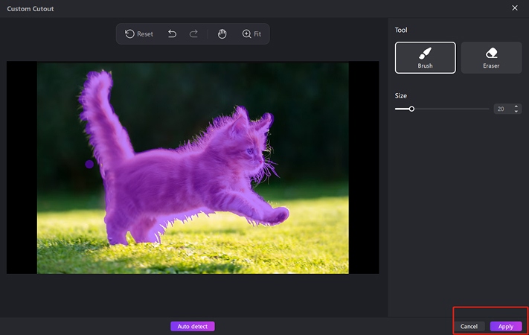The image size is (529, 335).
Task: Click the Size slider track's right end
Action: pos(487,109)
